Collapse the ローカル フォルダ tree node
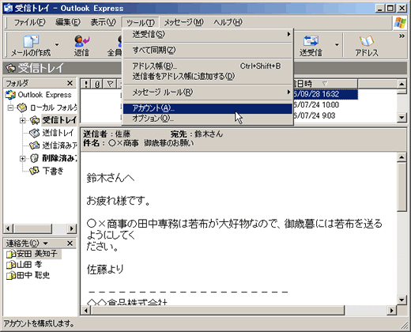Image resolution: width=411 pixels, height=332 pixels. (x=10, y=108)
